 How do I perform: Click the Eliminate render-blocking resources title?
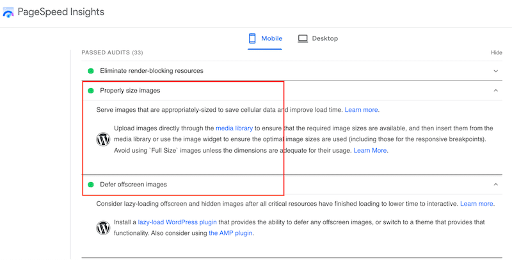pyautogui.click(x=152, y=71)
